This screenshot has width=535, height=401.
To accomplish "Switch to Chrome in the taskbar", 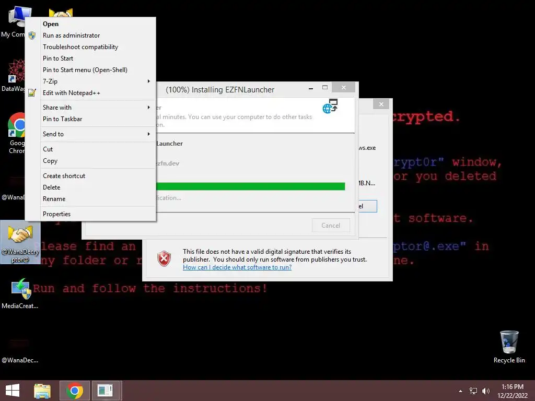I will tap(75, 391).
